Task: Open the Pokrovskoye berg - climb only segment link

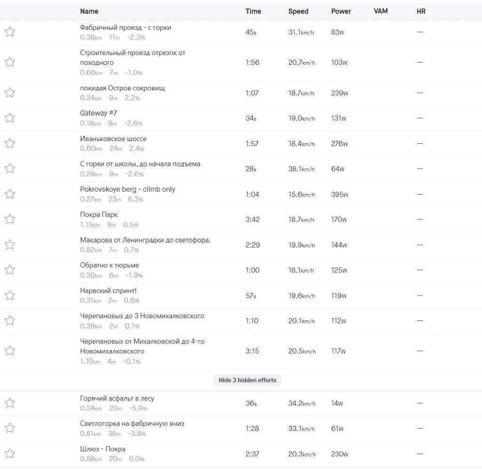Action: click(x=128, y=189)
